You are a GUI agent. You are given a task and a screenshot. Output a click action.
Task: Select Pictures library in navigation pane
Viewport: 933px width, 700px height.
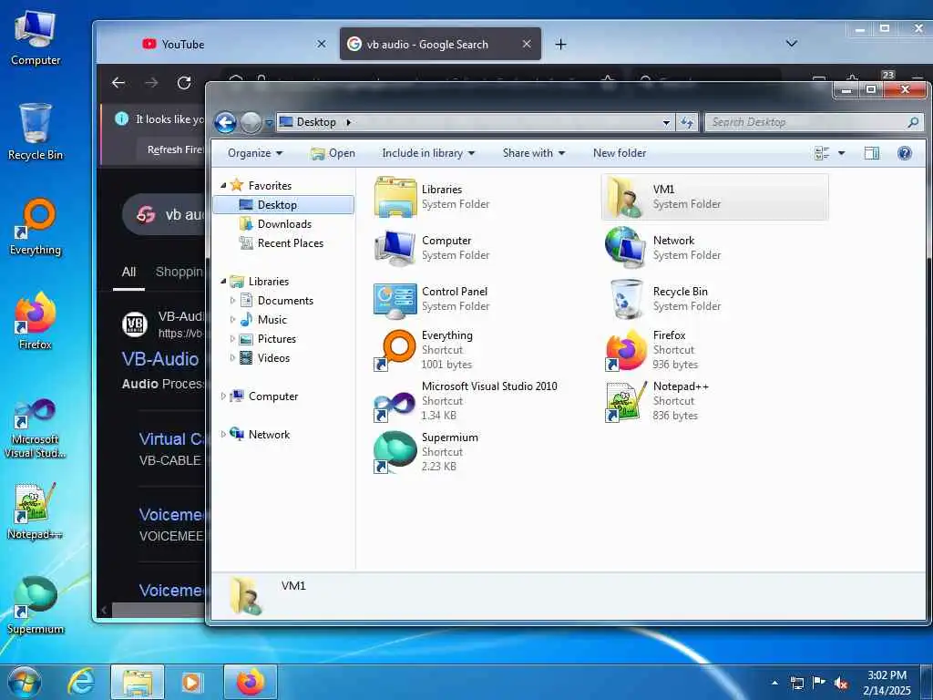click(267, 339)
